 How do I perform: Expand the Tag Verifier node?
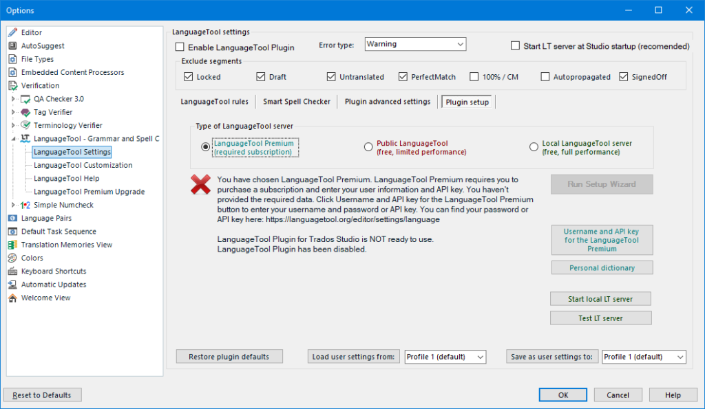coord(14,112)
